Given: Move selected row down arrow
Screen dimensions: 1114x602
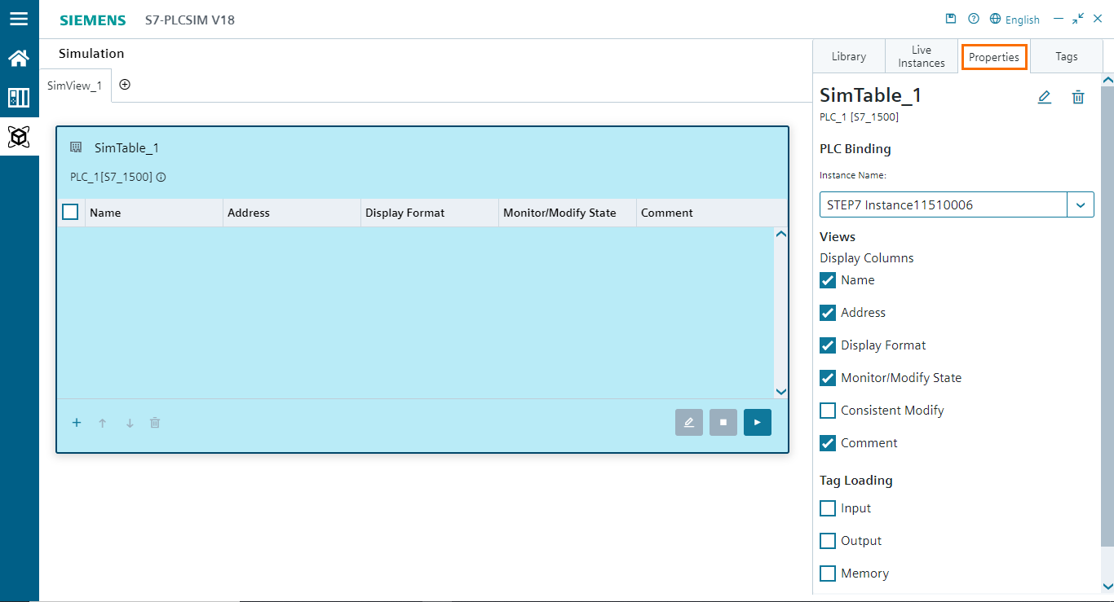Looking at the screenshot, I should coord(129,423).
